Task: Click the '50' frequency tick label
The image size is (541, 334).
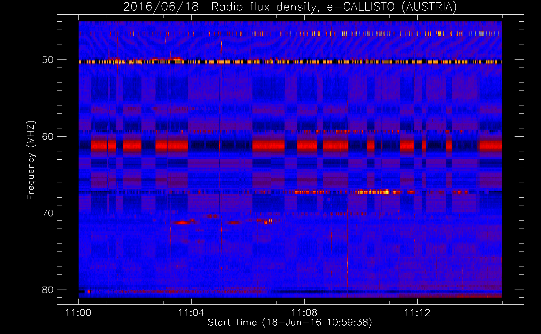Action: coord(48,60)
